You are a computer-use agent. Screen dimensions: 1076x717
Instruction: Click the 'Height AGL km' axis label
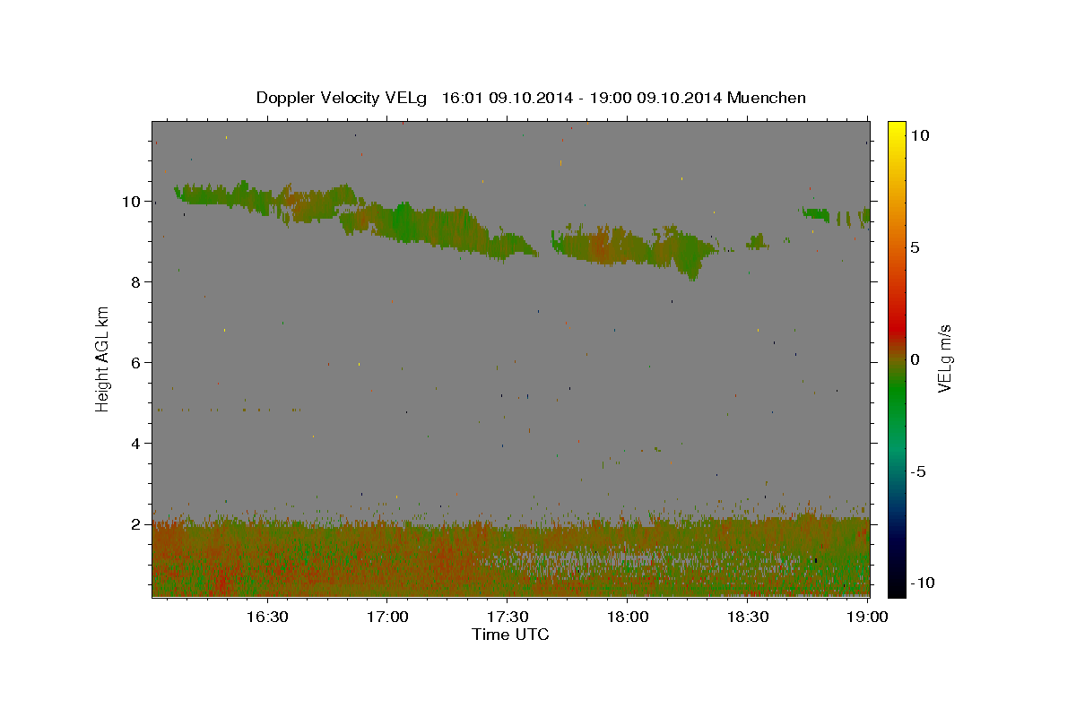click(x=103, y=358)
